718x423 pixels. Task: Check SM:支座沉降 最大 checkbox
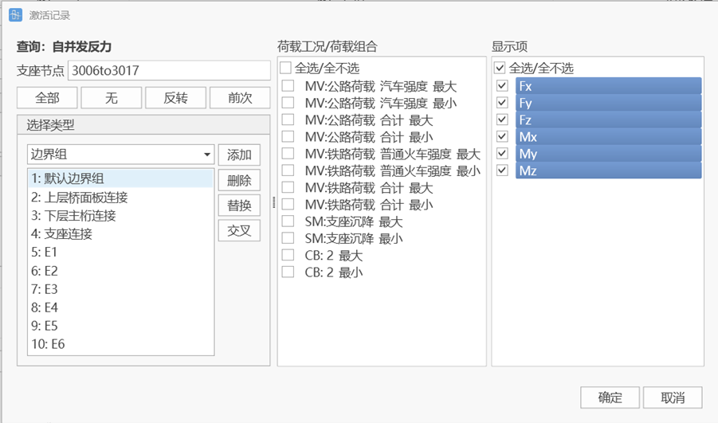click(x=288, y=221)
